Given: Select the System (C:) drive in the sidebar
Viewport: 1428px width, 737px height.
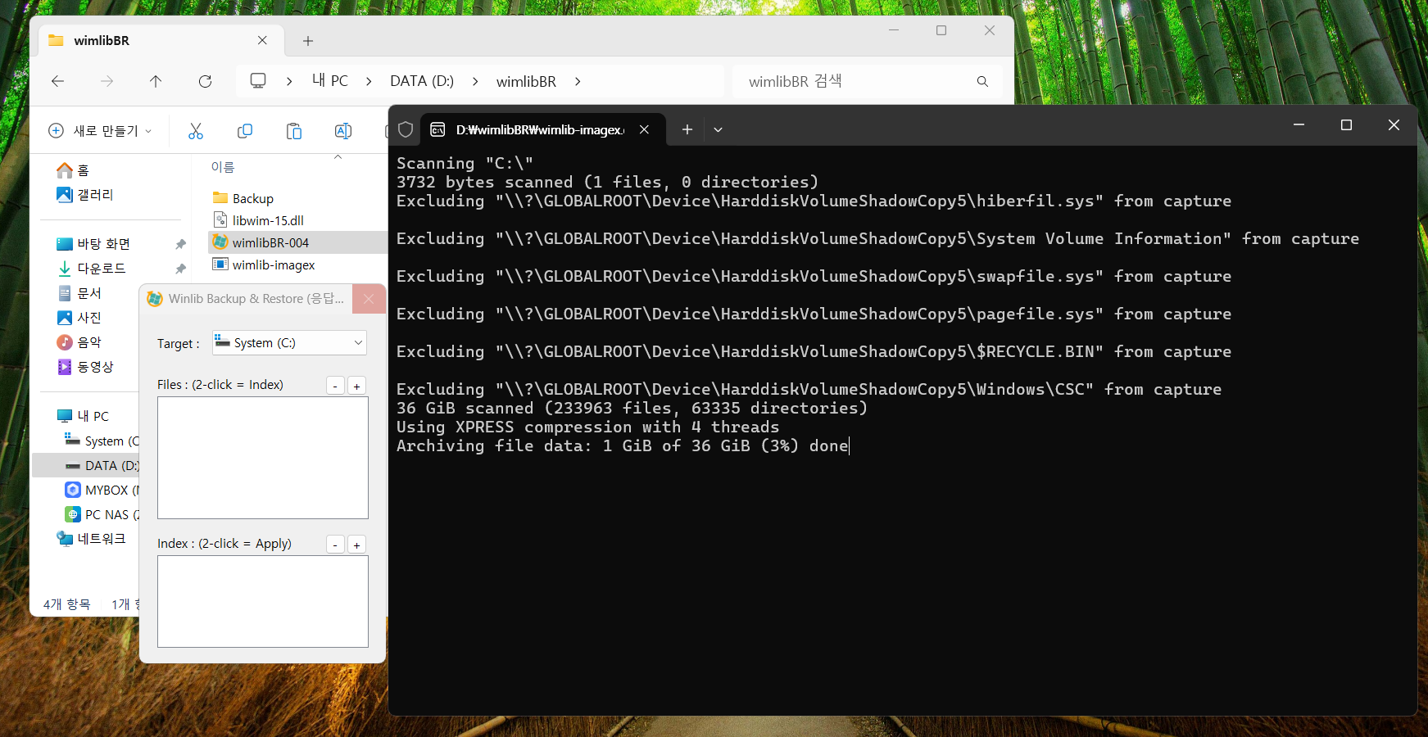Looking at the screenshot, I should click(x=102, y=441).
